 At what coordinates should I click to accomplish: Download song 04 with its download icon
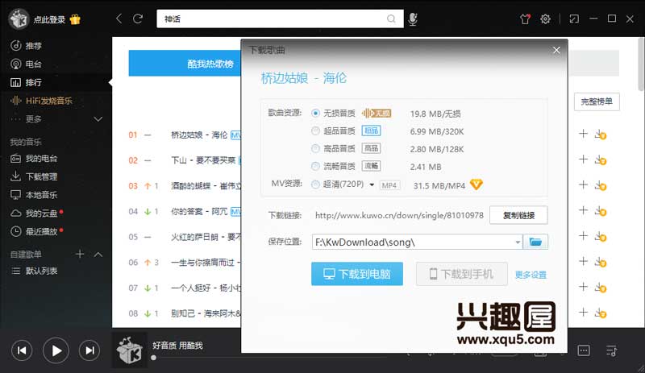[601, 211]
